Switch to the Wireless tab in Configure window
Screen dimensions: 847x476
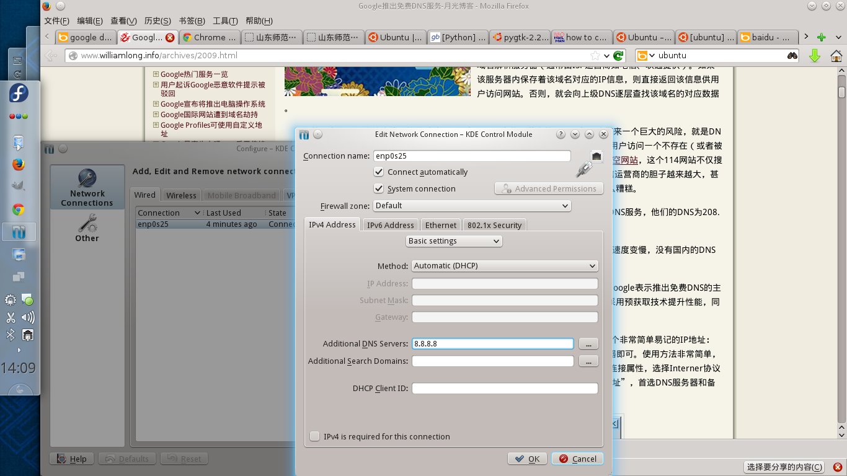point(181,195)
